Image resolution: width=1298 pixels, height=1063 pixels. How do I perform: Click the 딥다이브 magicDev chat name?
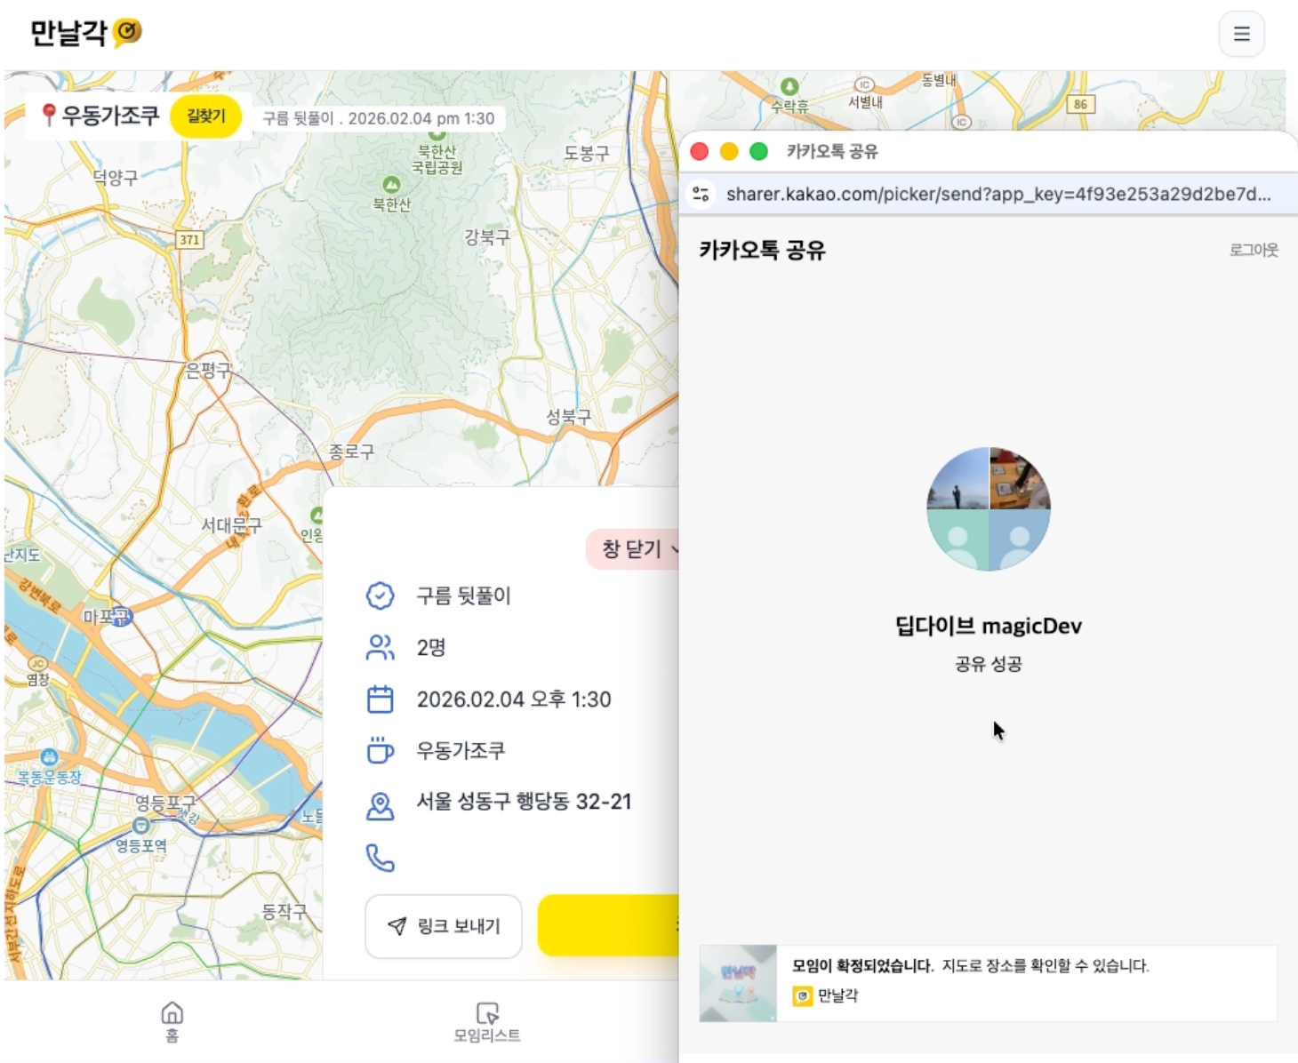pos(989,626)
